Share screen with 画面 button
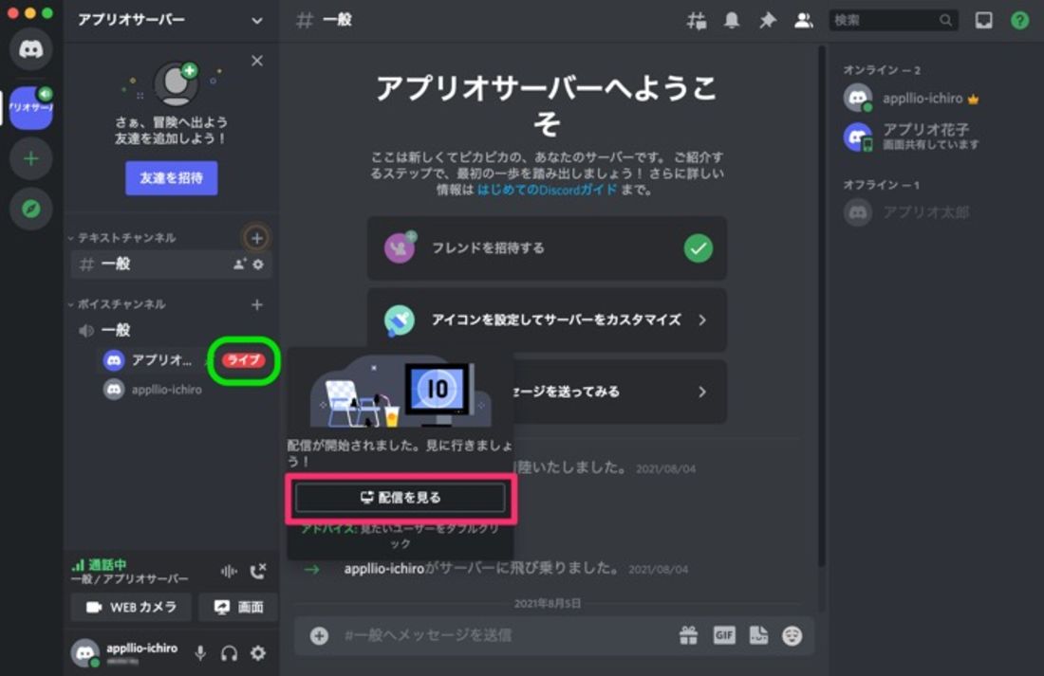Screen dimensions: 1044x676 [x=238, y=607]
